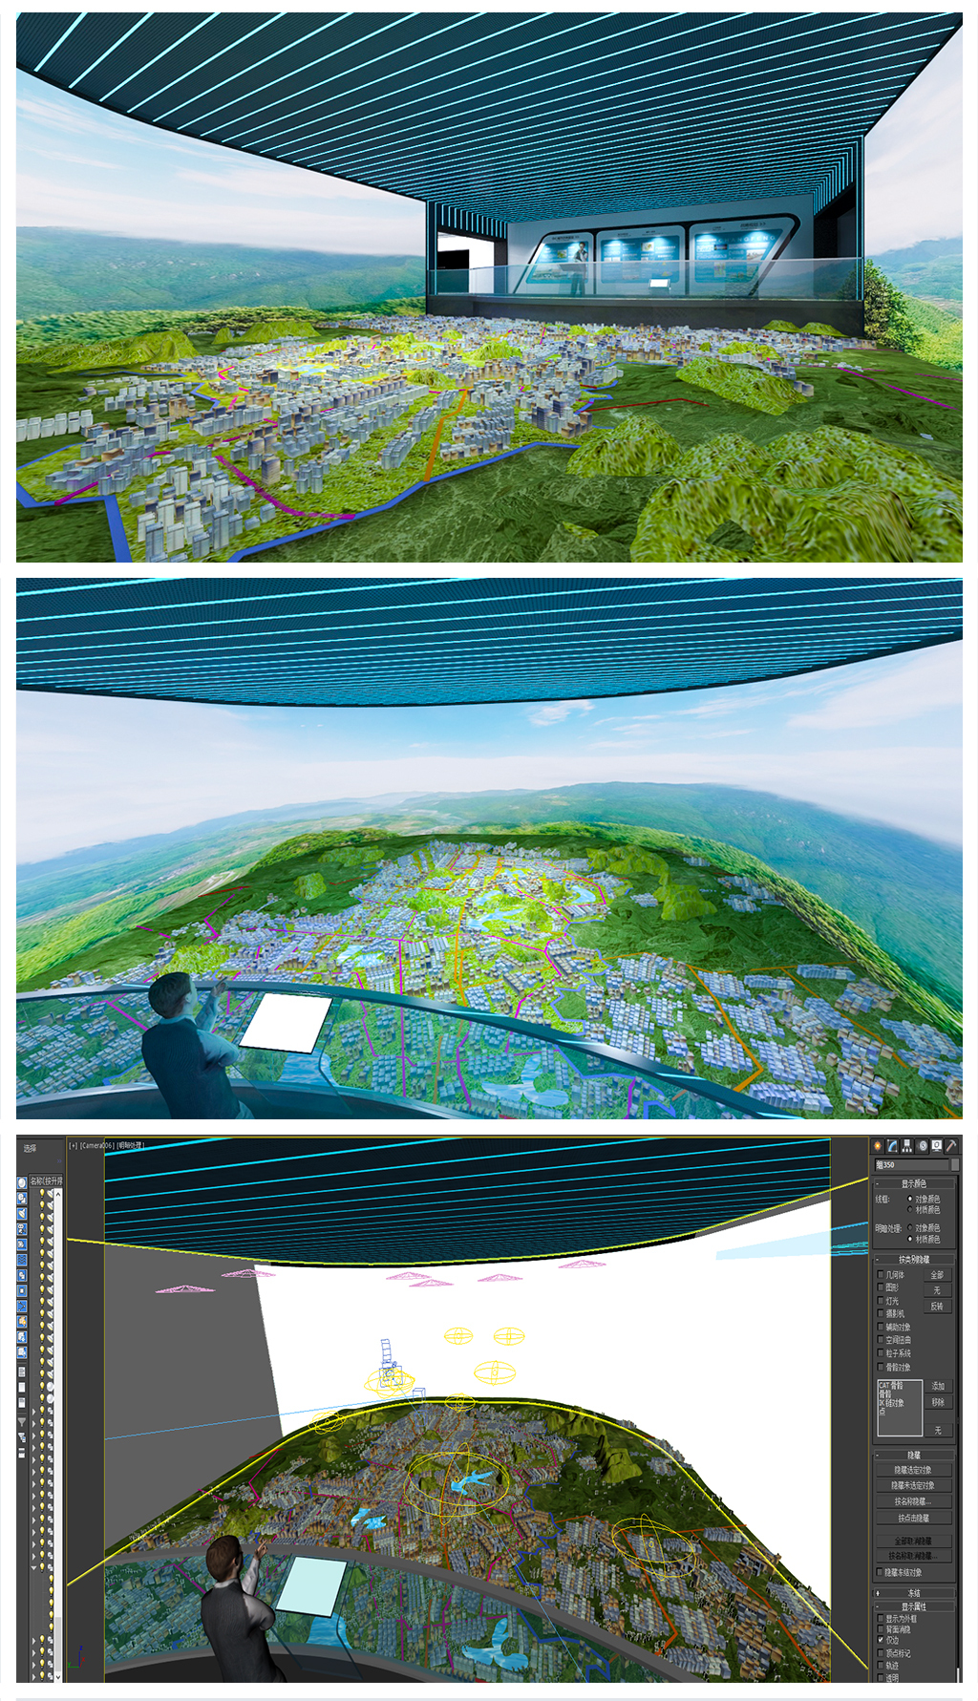
Task: Click the 反转 invert button
Action: 938,1307
